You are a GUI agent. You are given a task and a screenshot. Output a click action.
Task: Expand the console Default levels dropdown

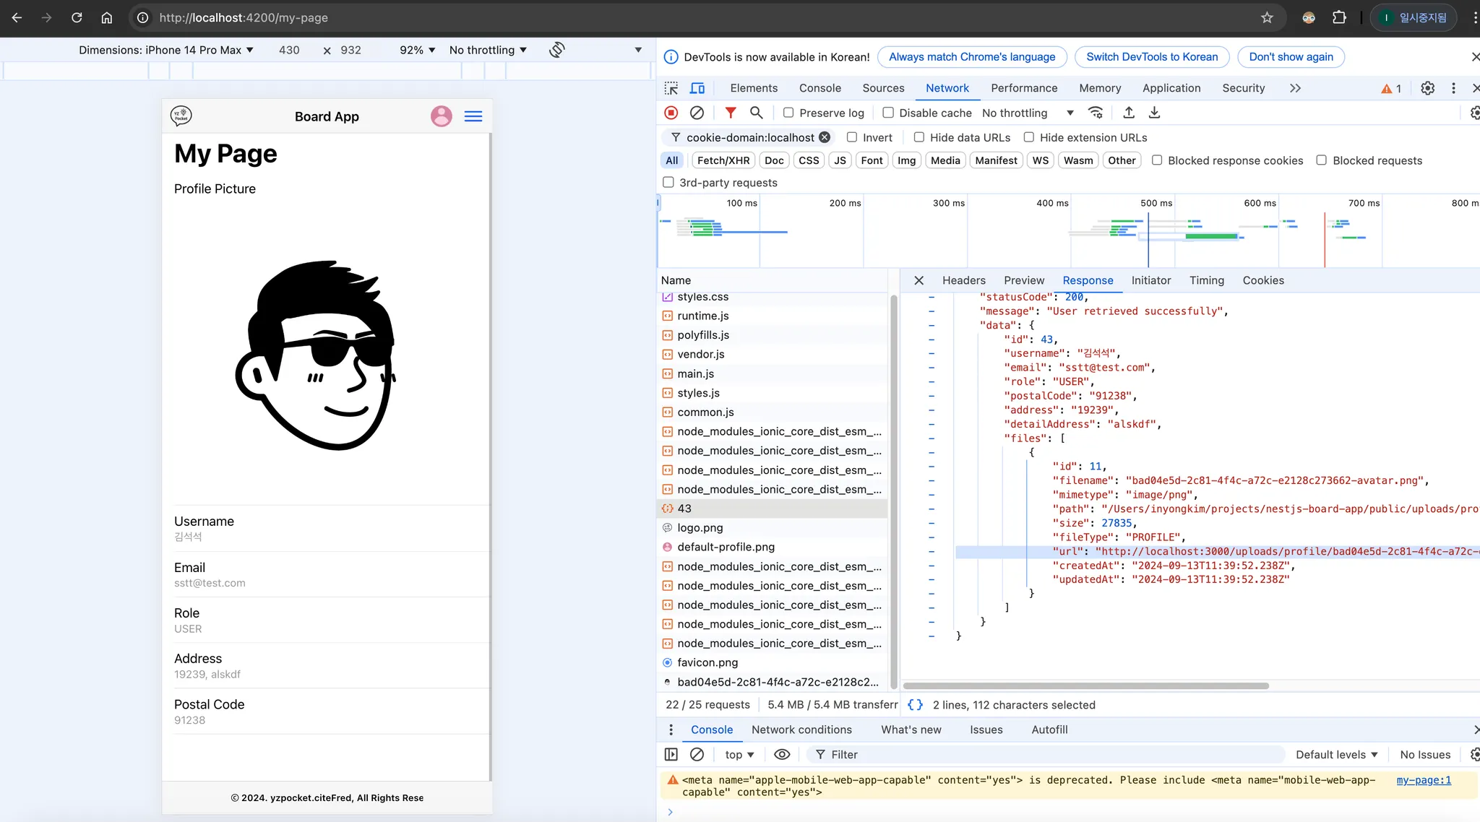point(1336,754)
